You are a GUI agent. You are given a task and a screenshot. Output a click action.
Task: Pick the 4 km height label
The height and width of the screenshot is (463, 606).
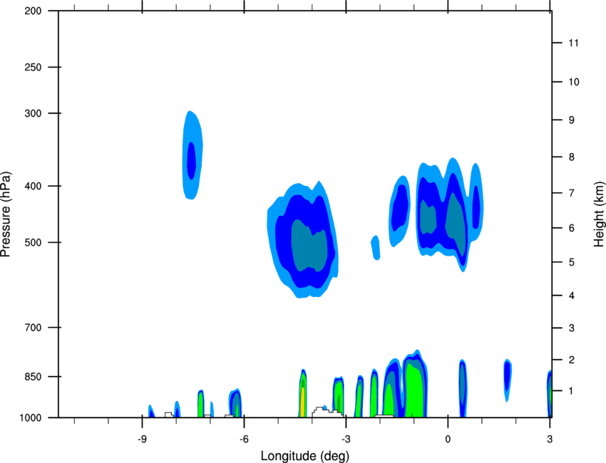tap(572, 296)
